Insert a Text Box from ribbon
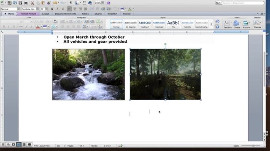 coord(227,24)
